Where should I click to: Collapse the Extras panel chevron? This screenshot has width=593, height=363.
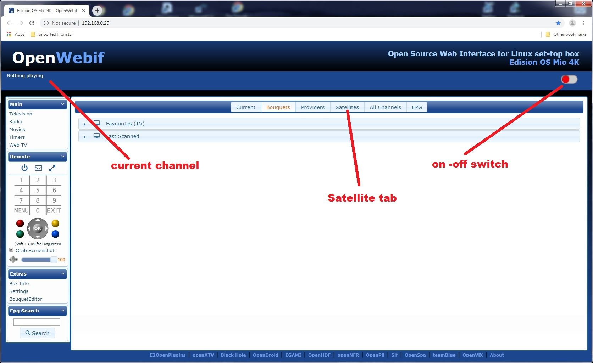click(x=63, y=274)
